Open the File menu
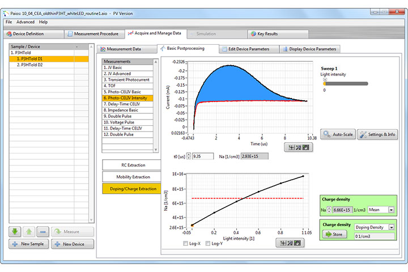The image size is (408, 272). 9,22
